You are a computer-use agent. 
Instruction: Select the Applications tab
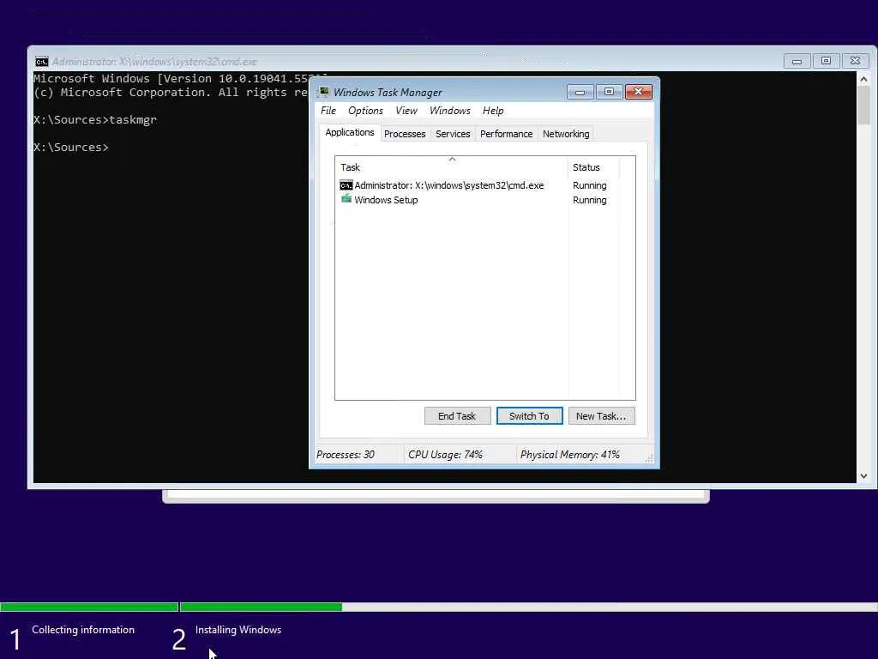click(350, 132)
